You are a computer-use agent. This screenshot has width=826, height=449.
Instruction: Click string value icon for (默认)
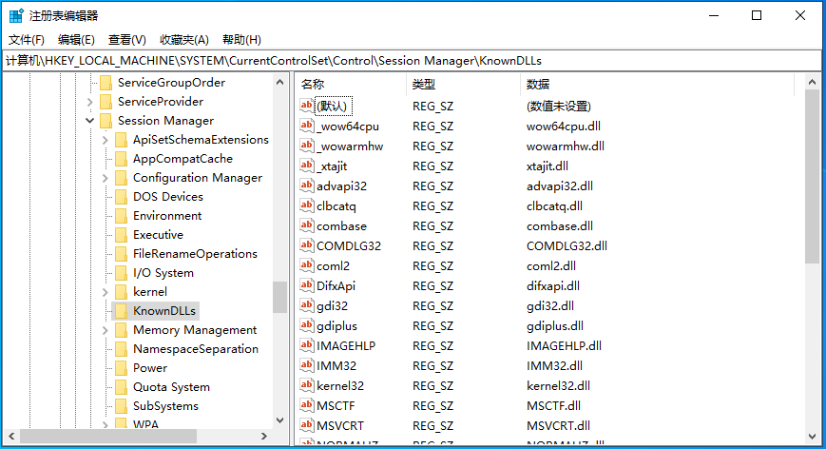coord(307,106)
